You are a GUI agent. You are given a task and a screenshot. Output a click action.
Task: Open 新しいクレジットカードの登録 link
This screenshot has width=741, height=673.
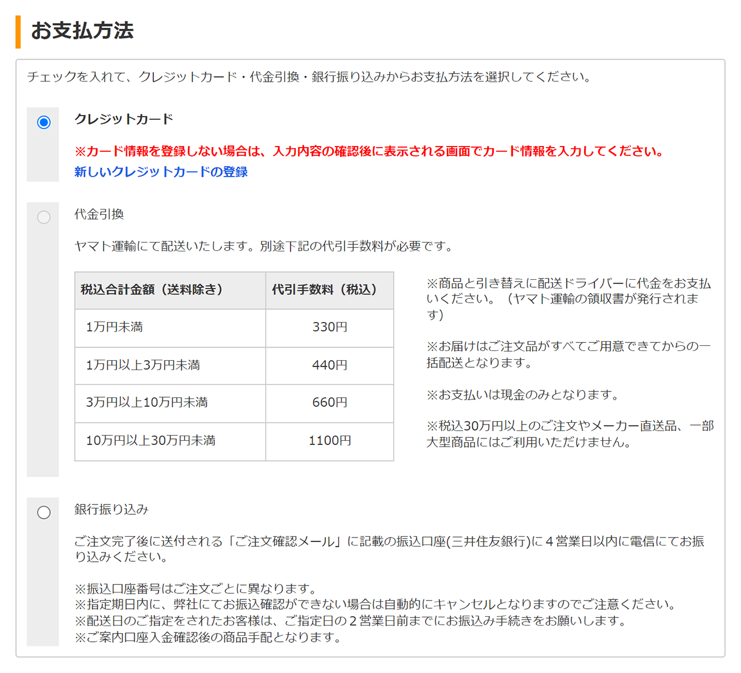(161, 172)
